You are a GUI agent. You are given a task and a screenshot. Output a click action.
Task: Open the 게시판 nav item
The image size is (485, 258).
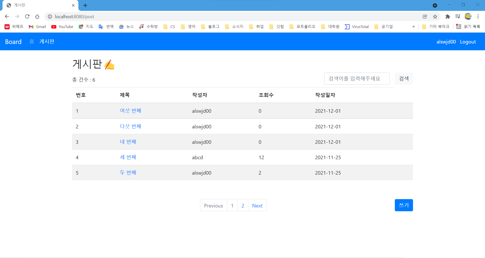tap(47, 42)
